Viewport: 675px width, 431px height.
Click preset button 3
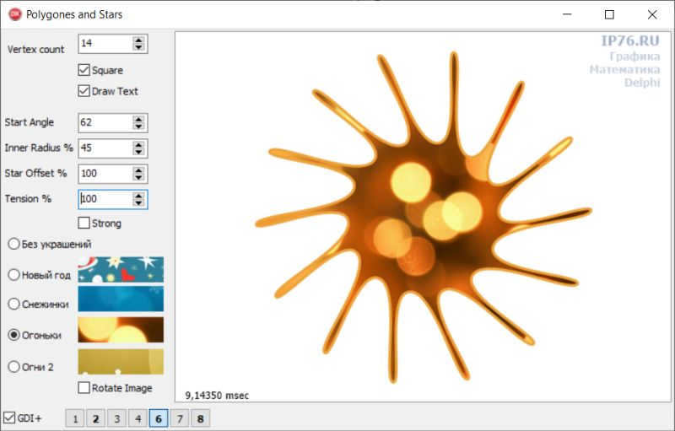click(x=116, y=418)
